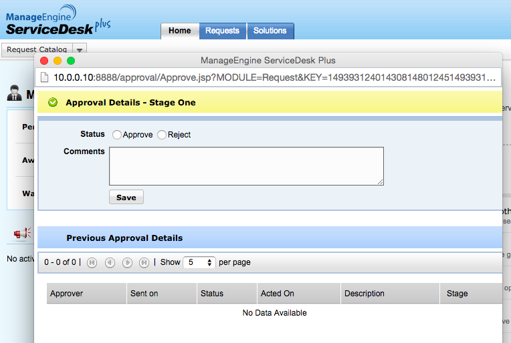
Task: Go to previous page of approvals
Action: (110, 262)
